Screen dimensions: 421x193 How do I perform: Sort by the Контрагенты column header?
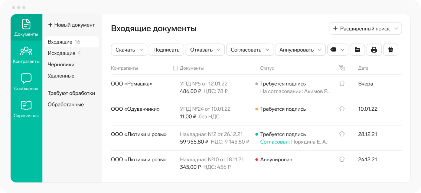(124, 68)
